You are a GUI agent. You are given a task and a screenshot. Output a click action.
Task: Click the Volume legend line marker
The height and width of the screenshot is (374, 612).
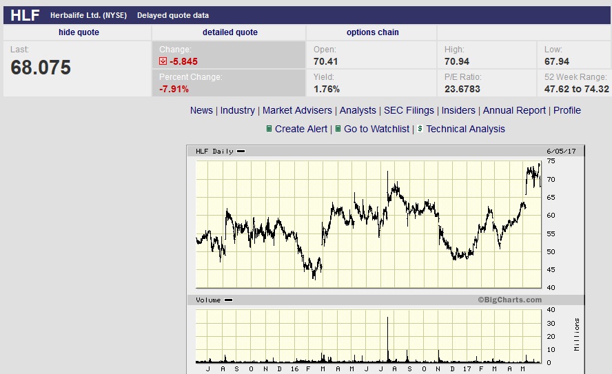(228, 300)
